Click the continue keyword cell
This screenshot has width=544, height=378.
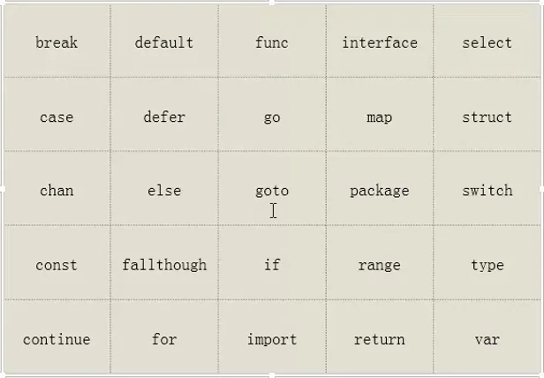pos(57,336)
